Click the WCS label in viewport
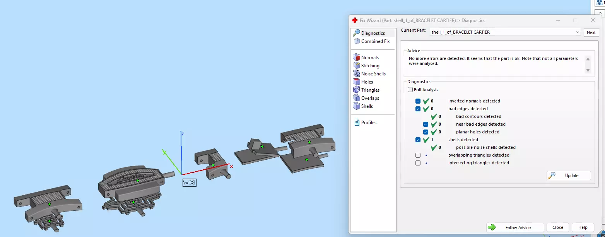 189,182
